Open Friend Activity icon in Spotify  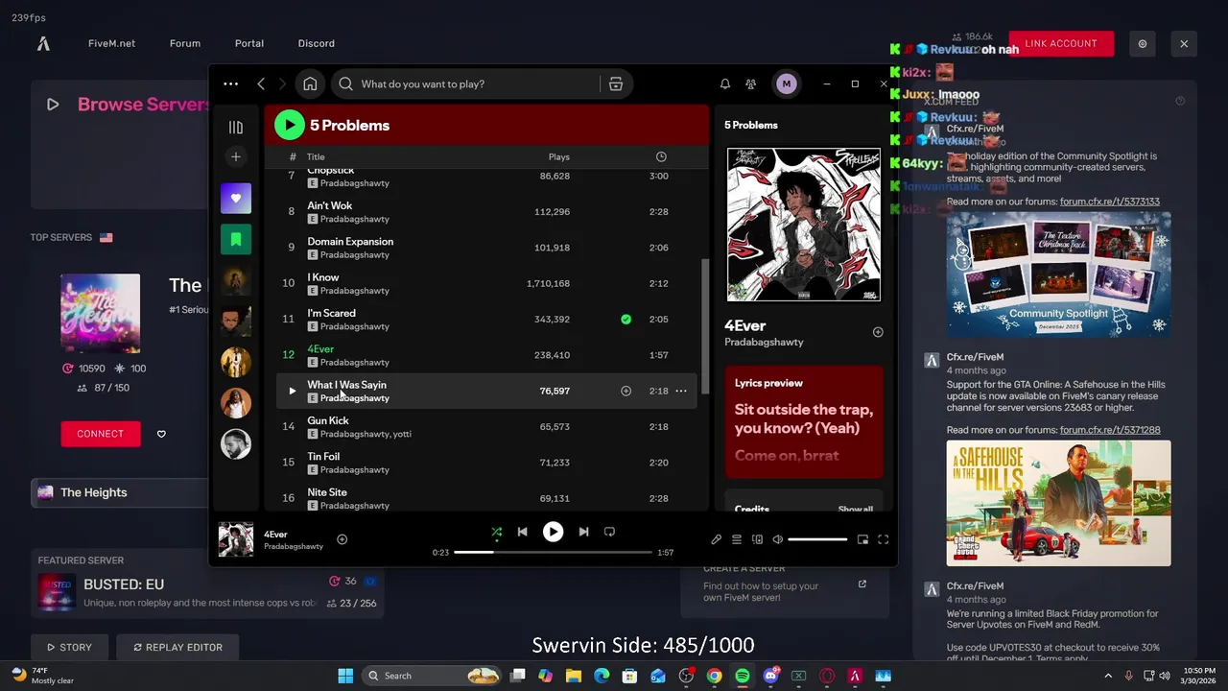tap(751, 84)
